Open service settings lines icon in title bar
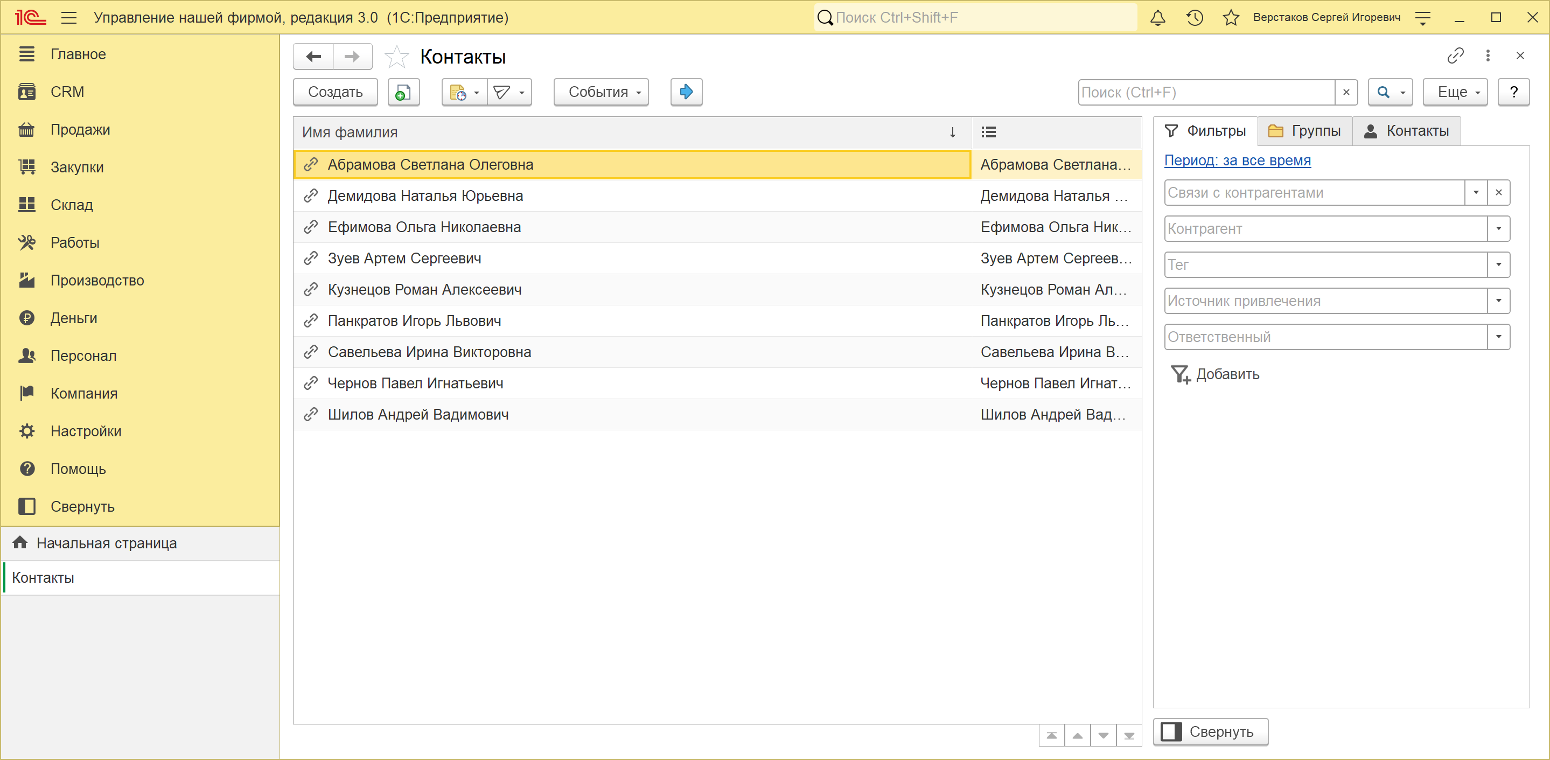The height and width of the screenshot is (760, 1550). coord(1422,17)
